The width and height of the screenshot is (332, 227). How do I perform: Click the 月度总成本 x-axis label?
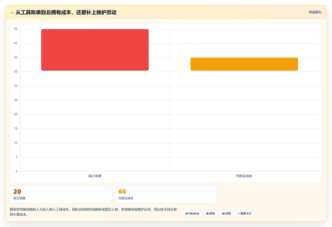click(244, 176)
